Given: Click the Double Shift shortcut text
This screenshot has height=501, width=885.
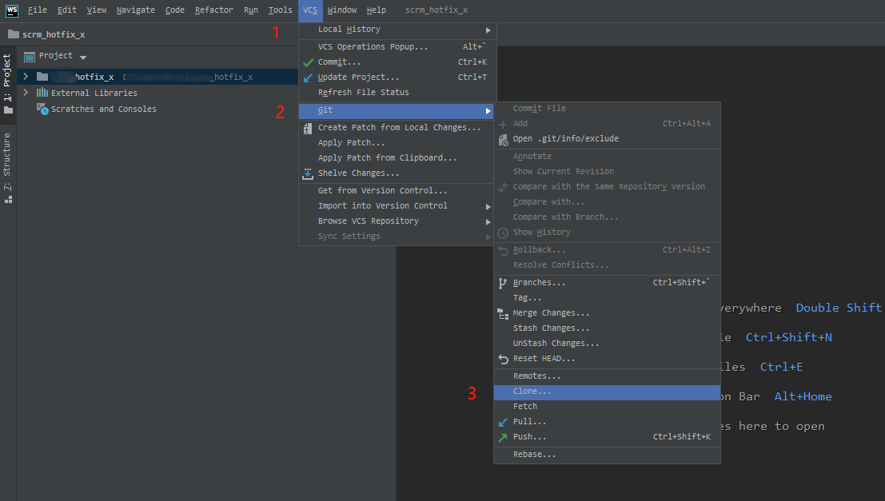Looking at the screenshot, I should coord(839,308).
